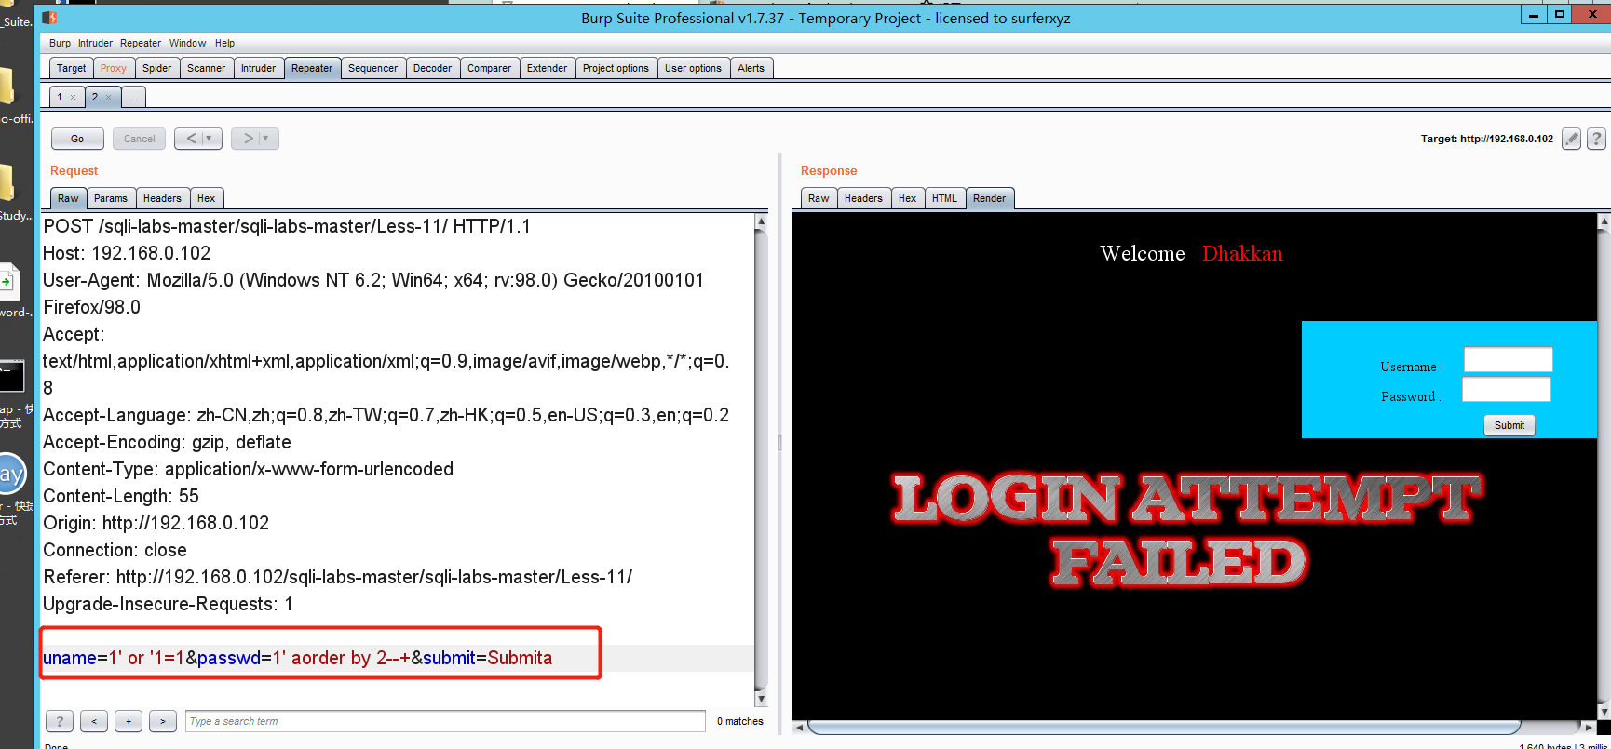Switch to the Extender tab
Viewport: 1611px width, 749px height.
[x=548, y=68]
